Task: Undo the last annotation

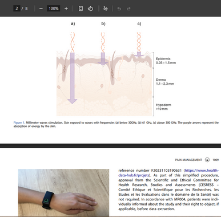Action: 119,9
